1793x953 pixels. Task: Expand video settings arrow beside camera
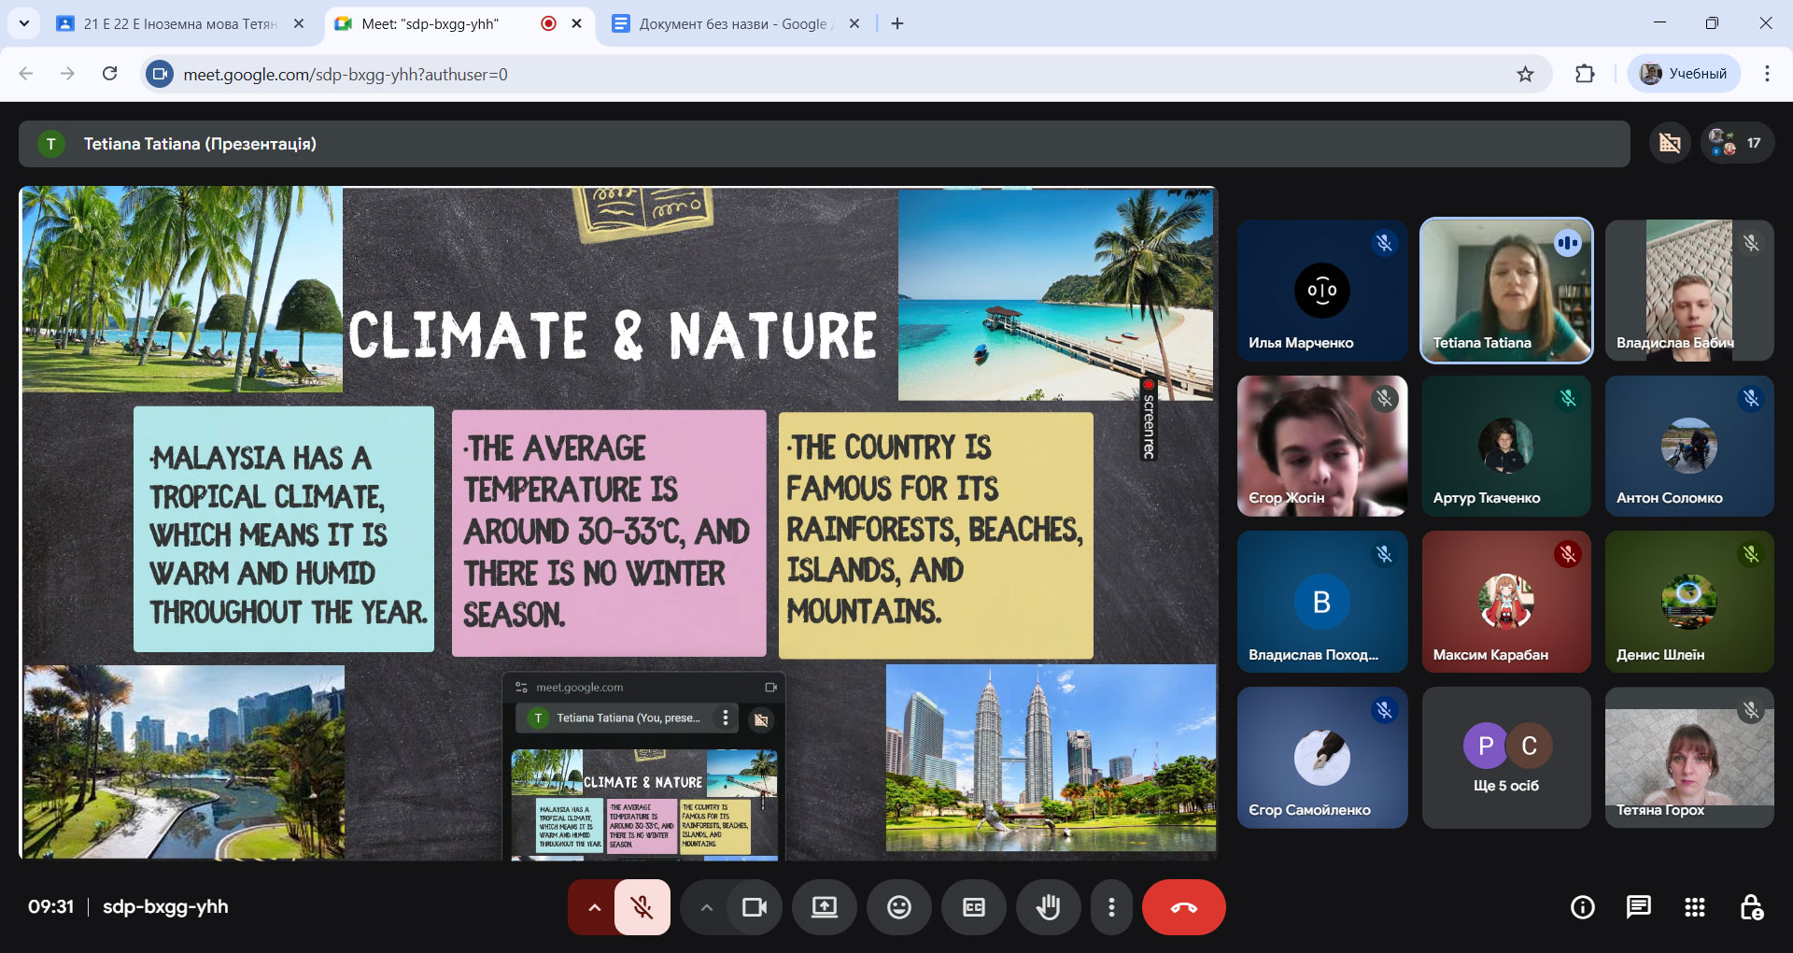click(706, 907)
